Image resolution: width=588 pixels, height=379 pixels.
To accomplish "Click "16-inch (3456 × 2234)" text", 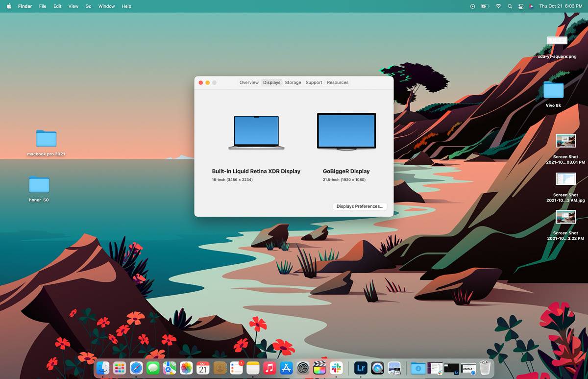I will tap(232, 180).
